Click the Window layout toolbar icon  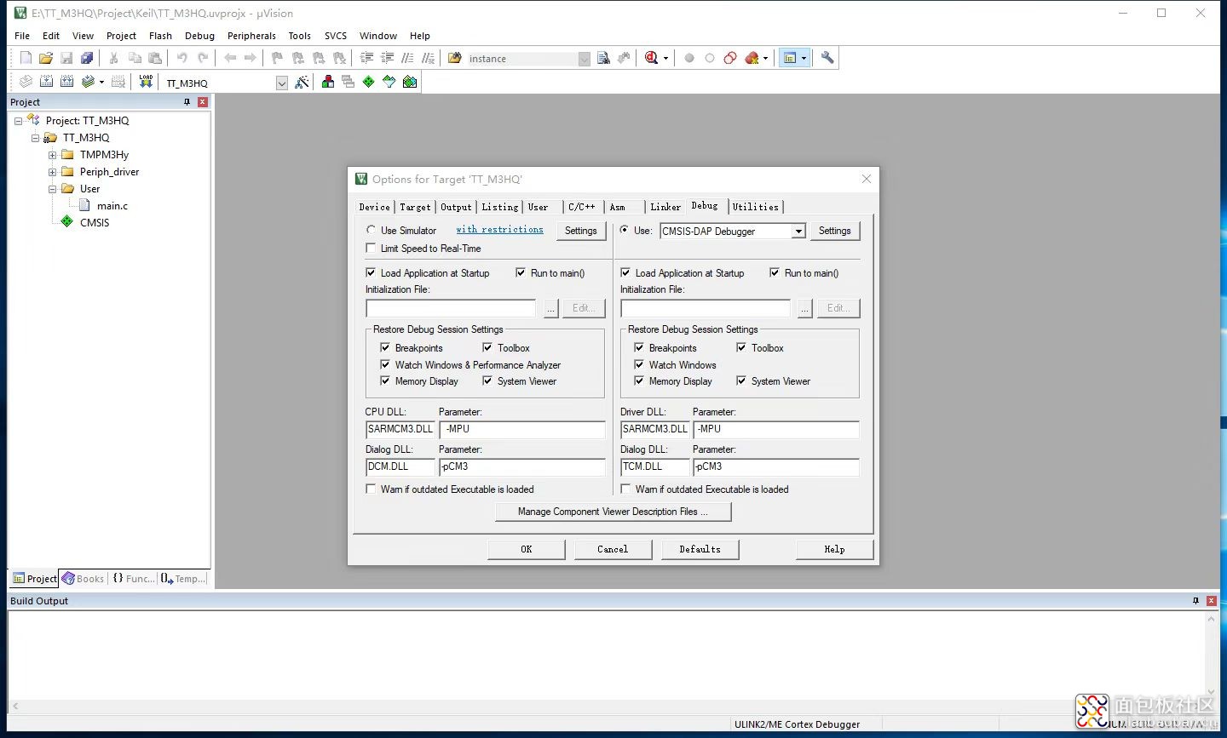[x=790, y=58]
